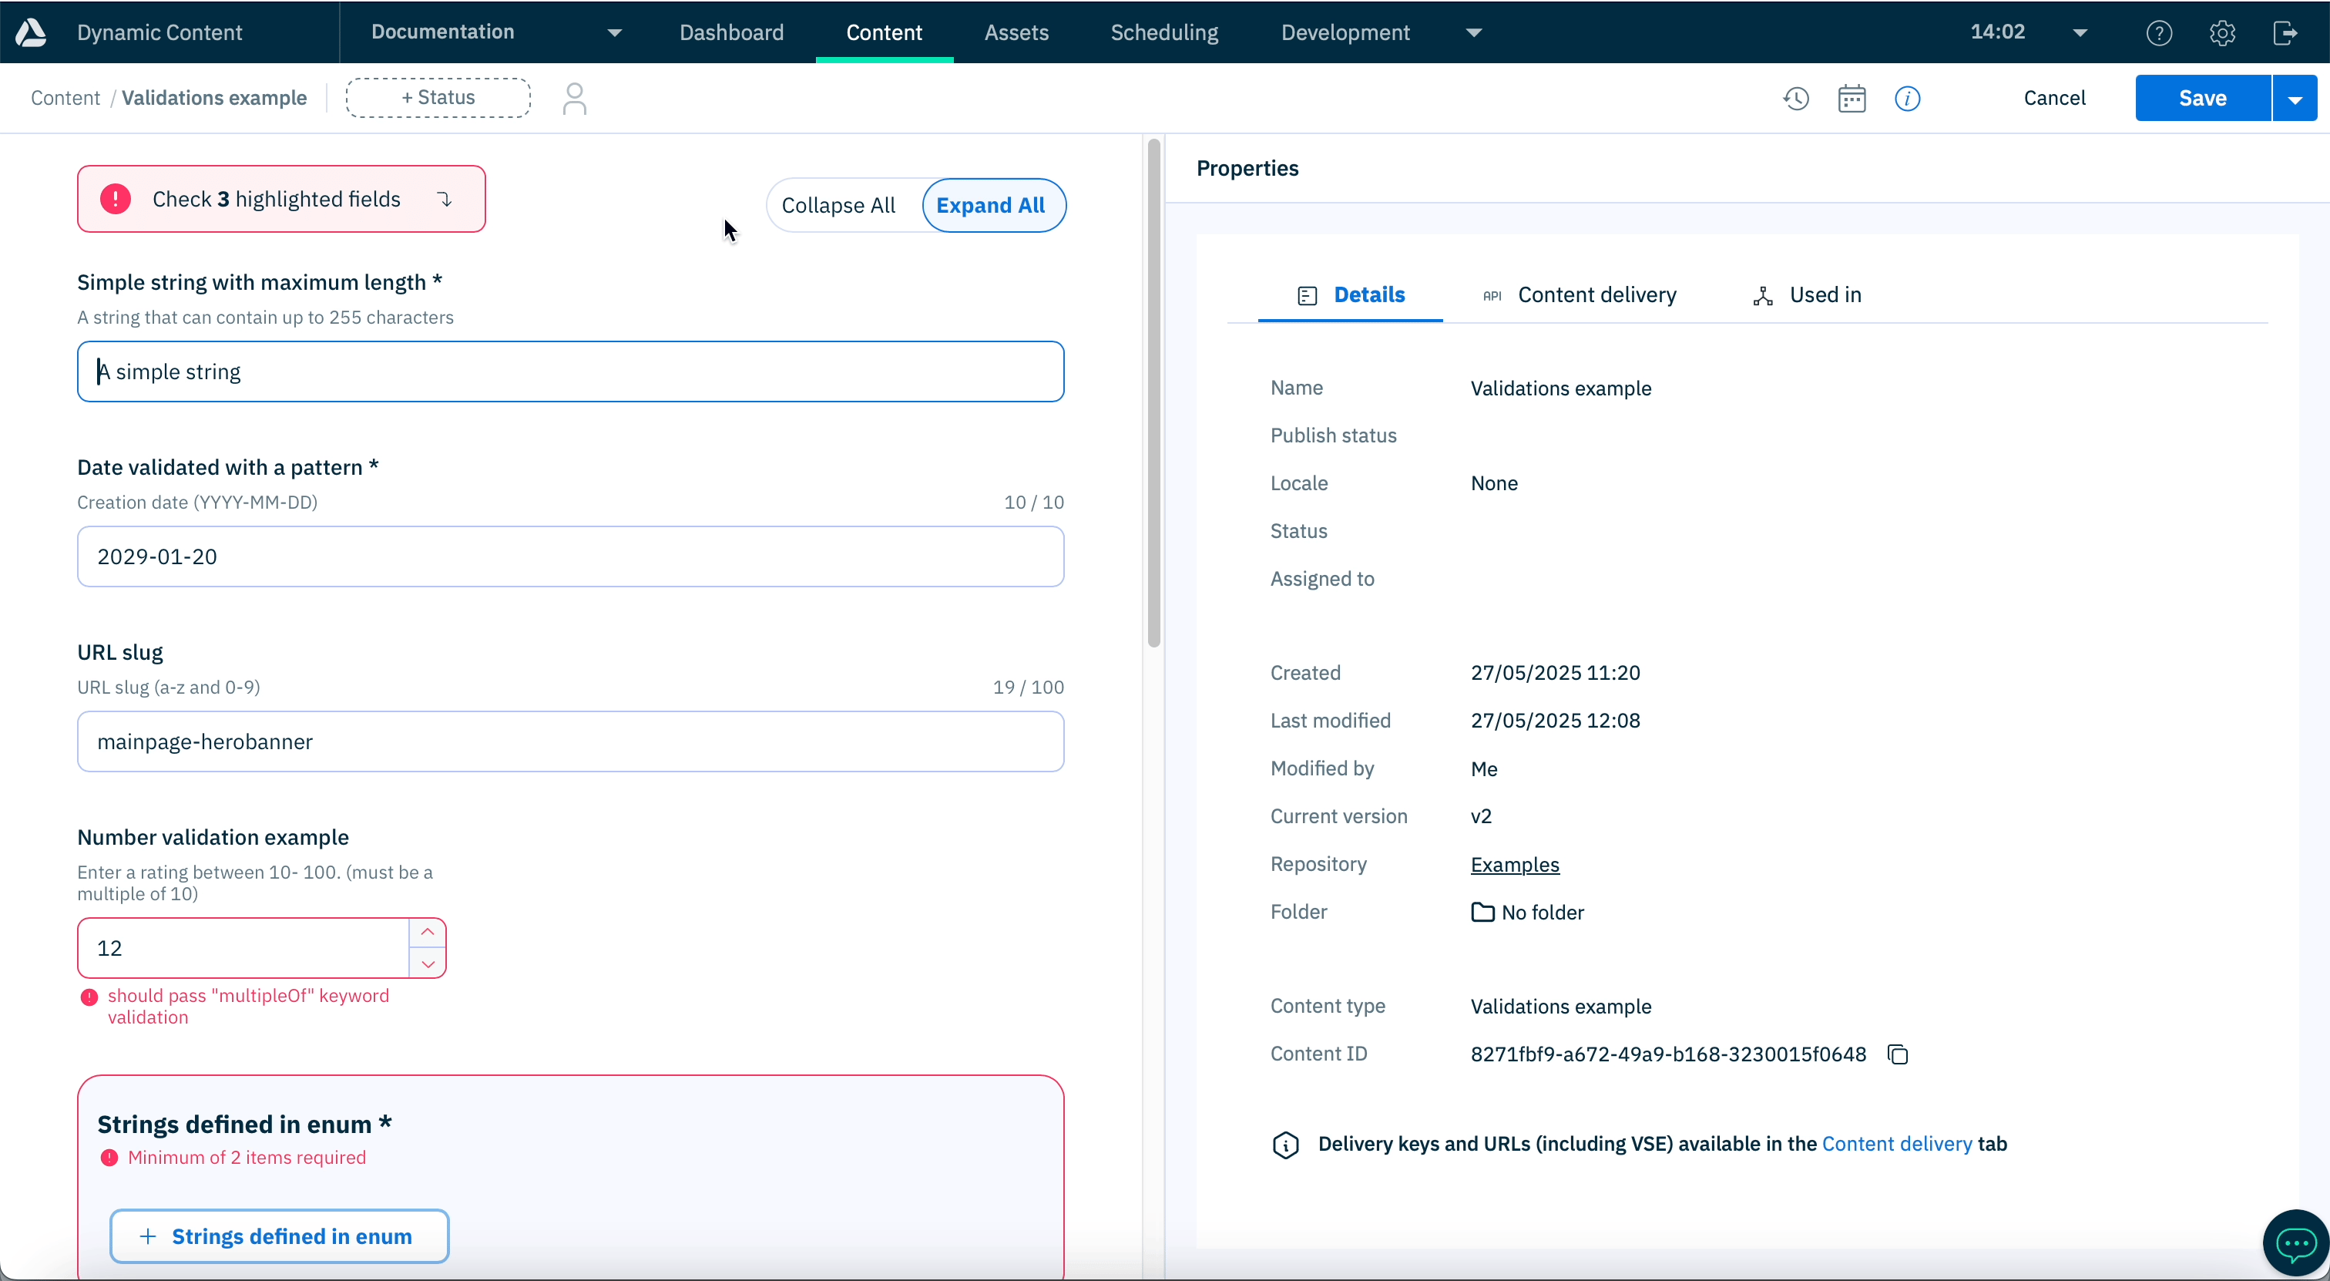Add item with Strings defined in enum button

pos(280,1236)
